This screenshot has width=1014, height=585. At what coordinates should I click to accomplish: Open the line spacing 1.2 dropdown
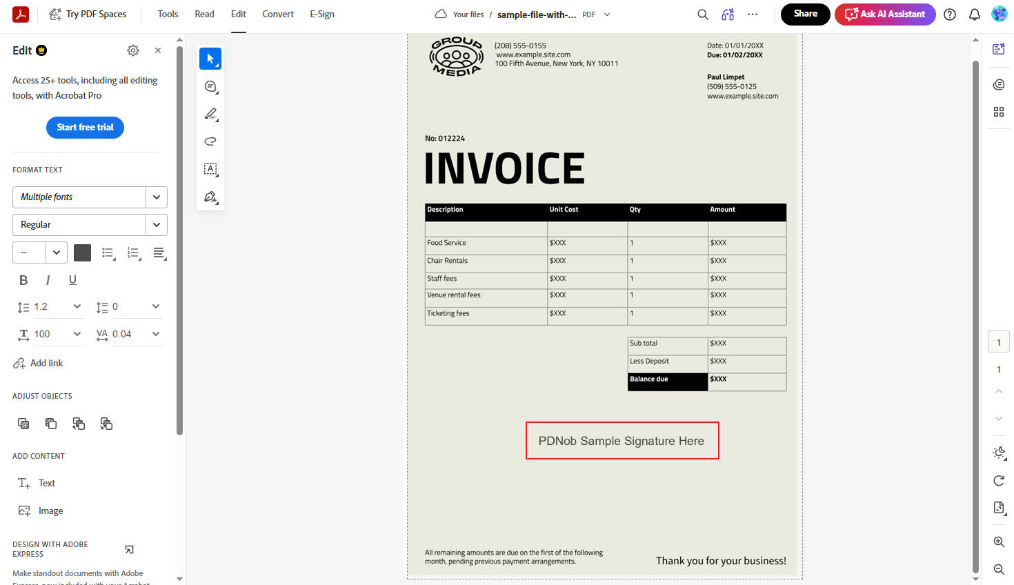click(77, 306)
